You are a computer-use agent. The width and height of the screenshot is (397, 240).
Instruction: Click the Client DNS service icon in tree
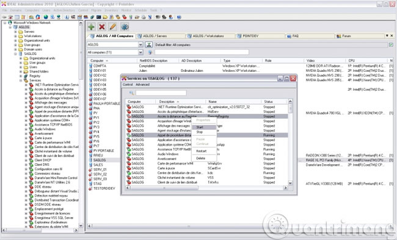click(x=31, y=164)
